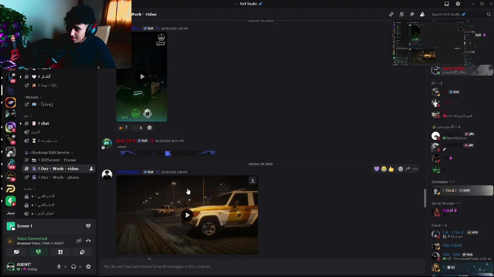
Task: Mute the microphone
Action: (59, 267)
